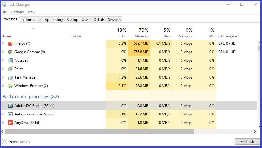The height and width of the screenshot is (148, 262).
Task: Open the File menu
Action: 4,12
